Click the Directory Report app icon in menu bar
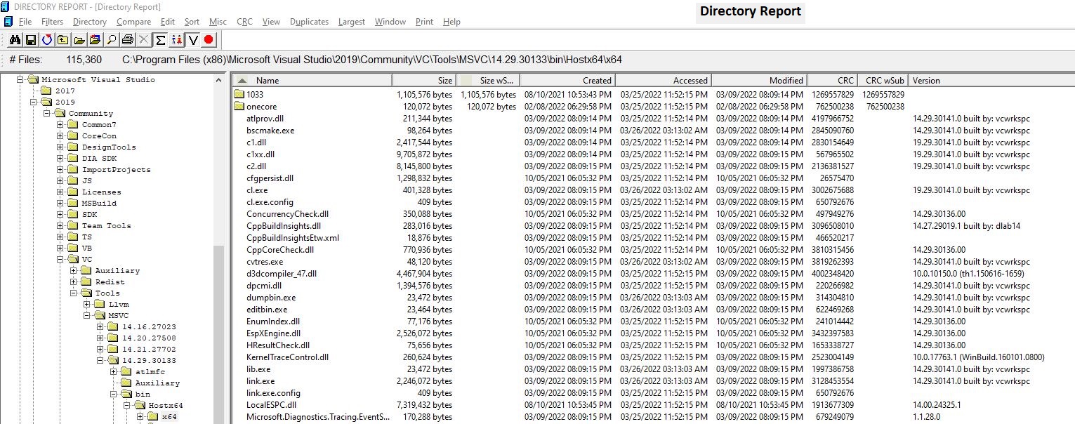Viewport: 1075px width, 424px height. pos(8,22)
